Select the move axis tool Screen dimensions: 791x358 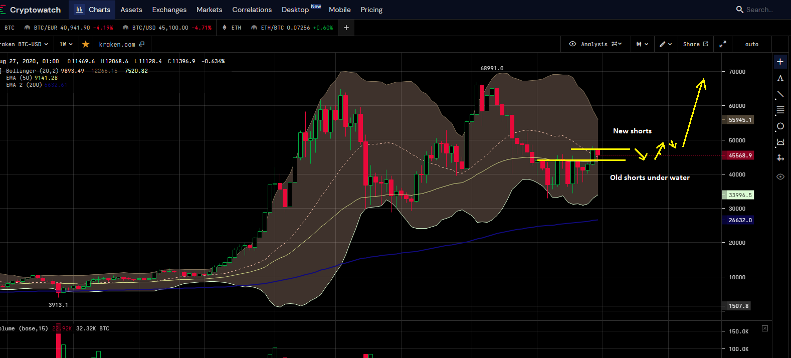(x=780, y=158)
